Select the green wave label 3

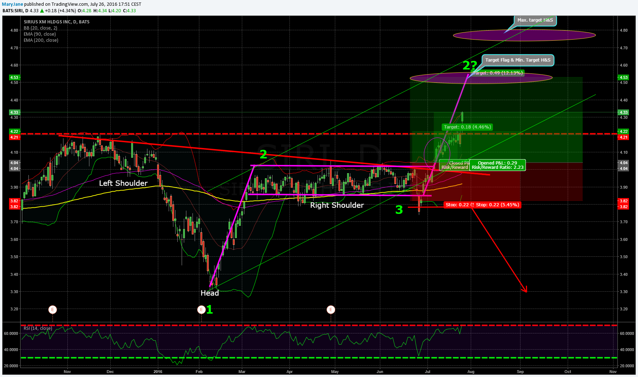[x=399, y=210]
